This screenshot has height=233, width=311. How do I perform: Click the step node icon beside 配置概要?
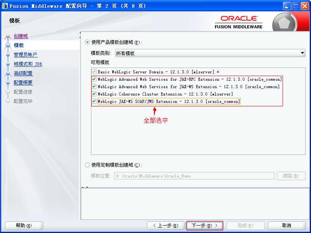click(x=8, y=83)
